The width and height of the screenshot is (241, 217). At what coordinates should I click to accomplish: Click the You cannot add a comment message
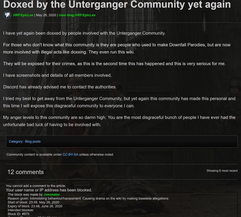36,186
